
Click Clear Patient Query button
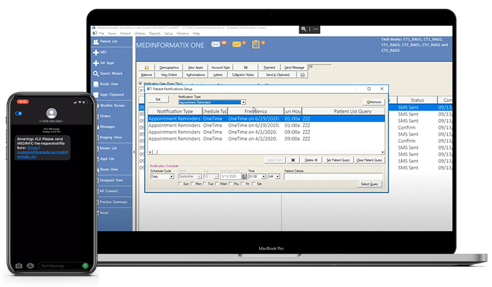(369, 160)
